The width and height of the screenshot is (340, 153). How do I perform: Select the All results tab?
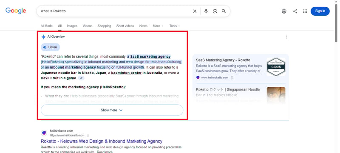pyautogui.click(x=59, y=26)
